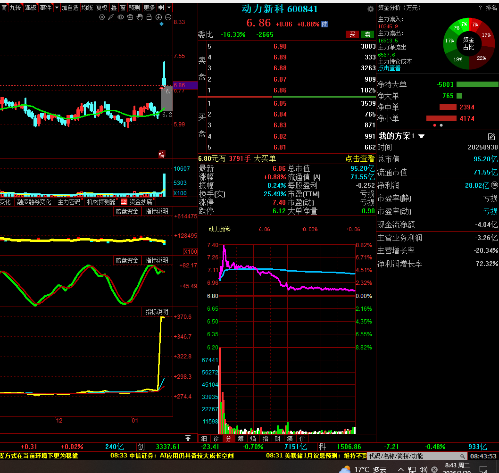Viewport: 499px width, 473px height.
Task: Switch to the 绩 performance tab
Action: point(290,439)
